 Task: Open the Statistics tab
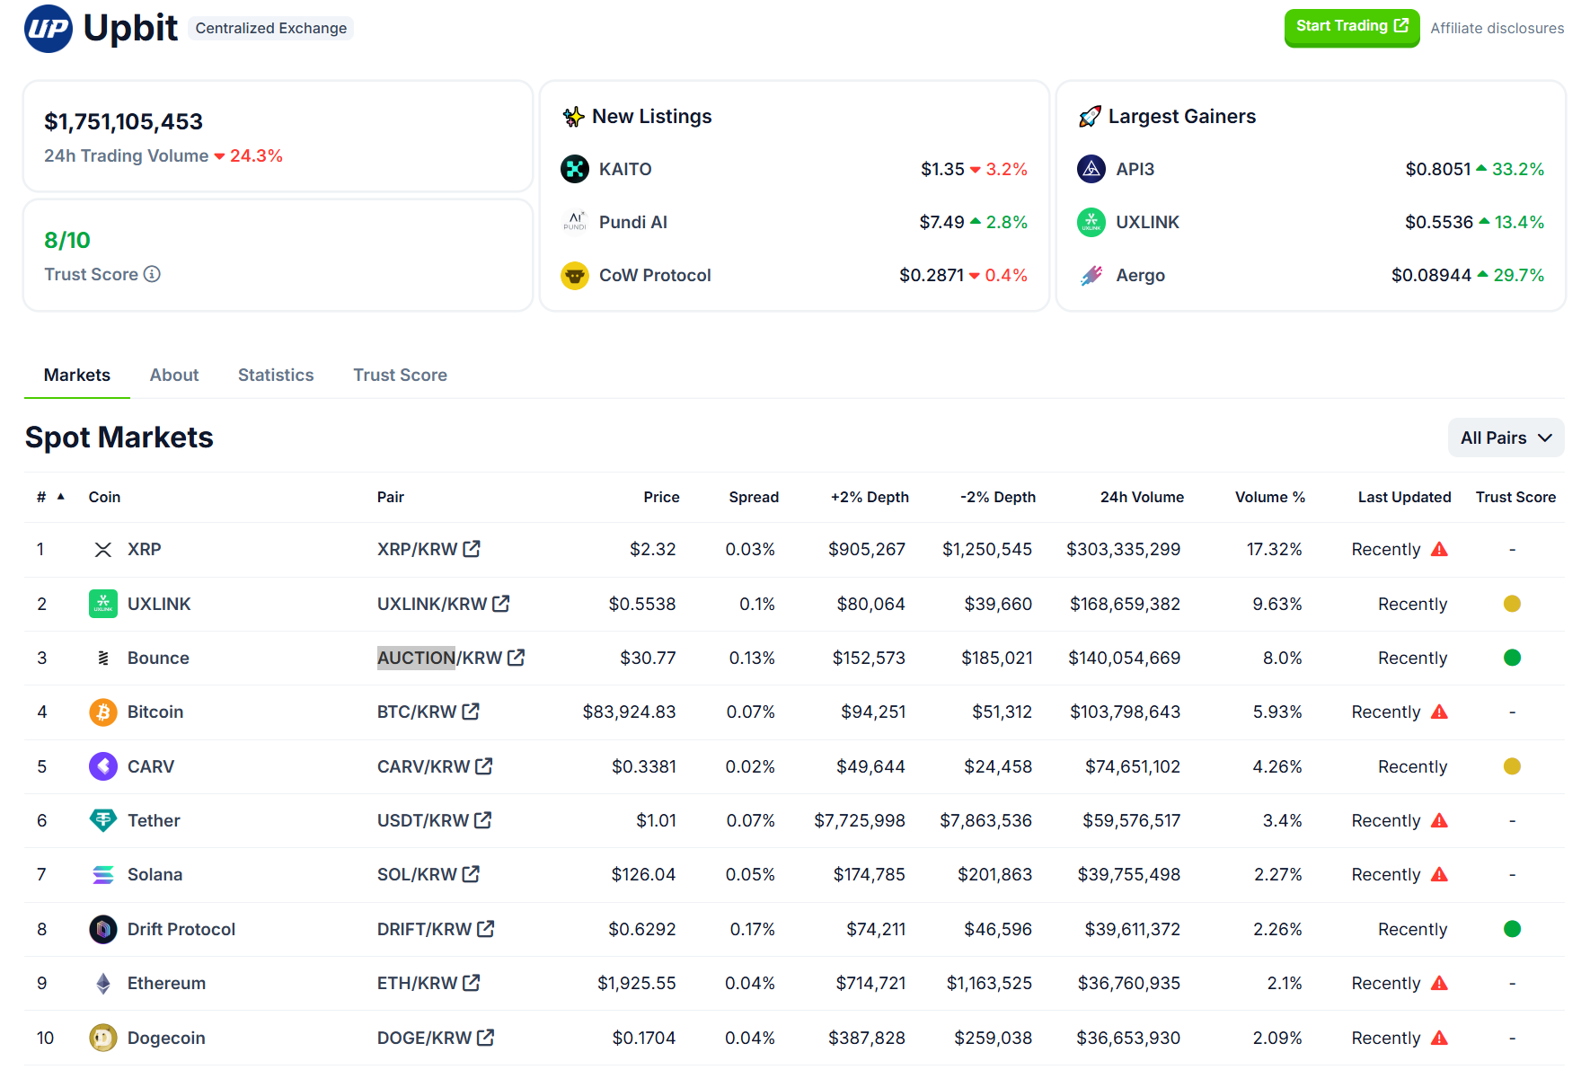[276, 375]
